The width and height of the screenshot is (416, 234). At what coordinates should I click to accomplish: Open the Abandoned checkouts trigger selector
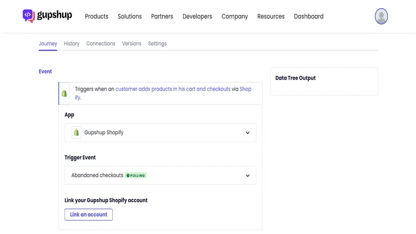tap(160, 175)
